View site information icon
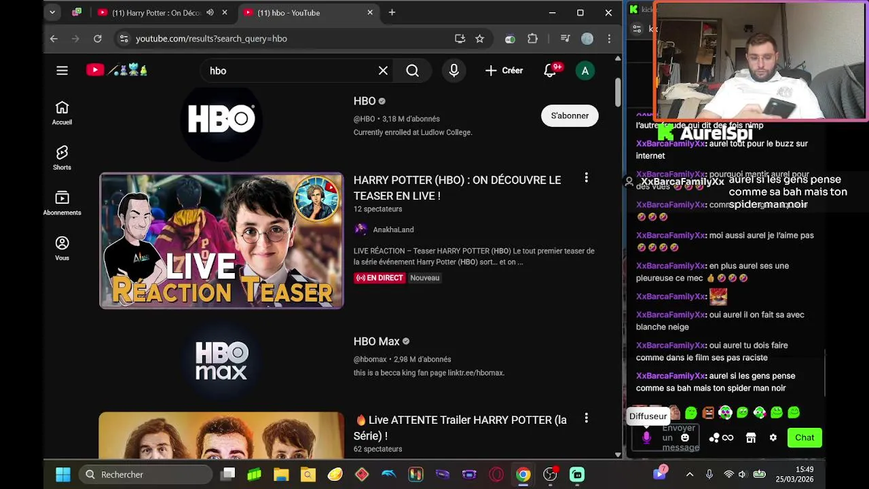The width and height of the screenshot is (869, 489). [x=124, y=39]
